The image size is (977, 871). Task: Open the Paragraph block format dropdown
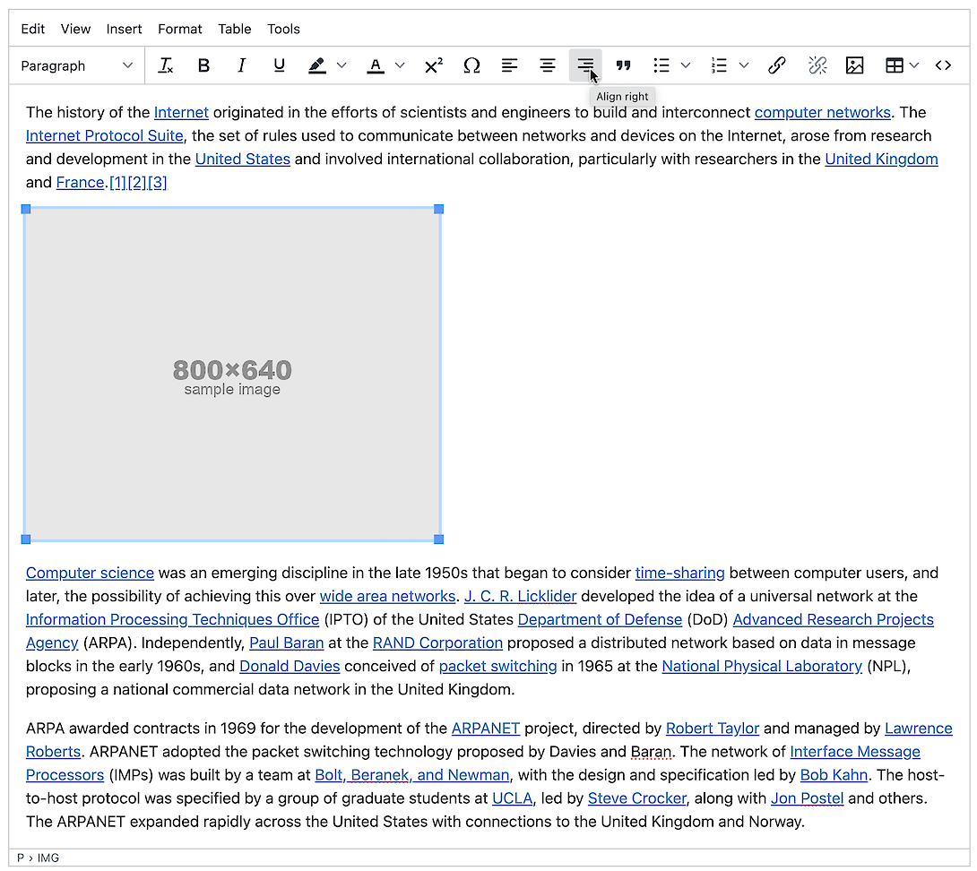[x=77, y=65]
